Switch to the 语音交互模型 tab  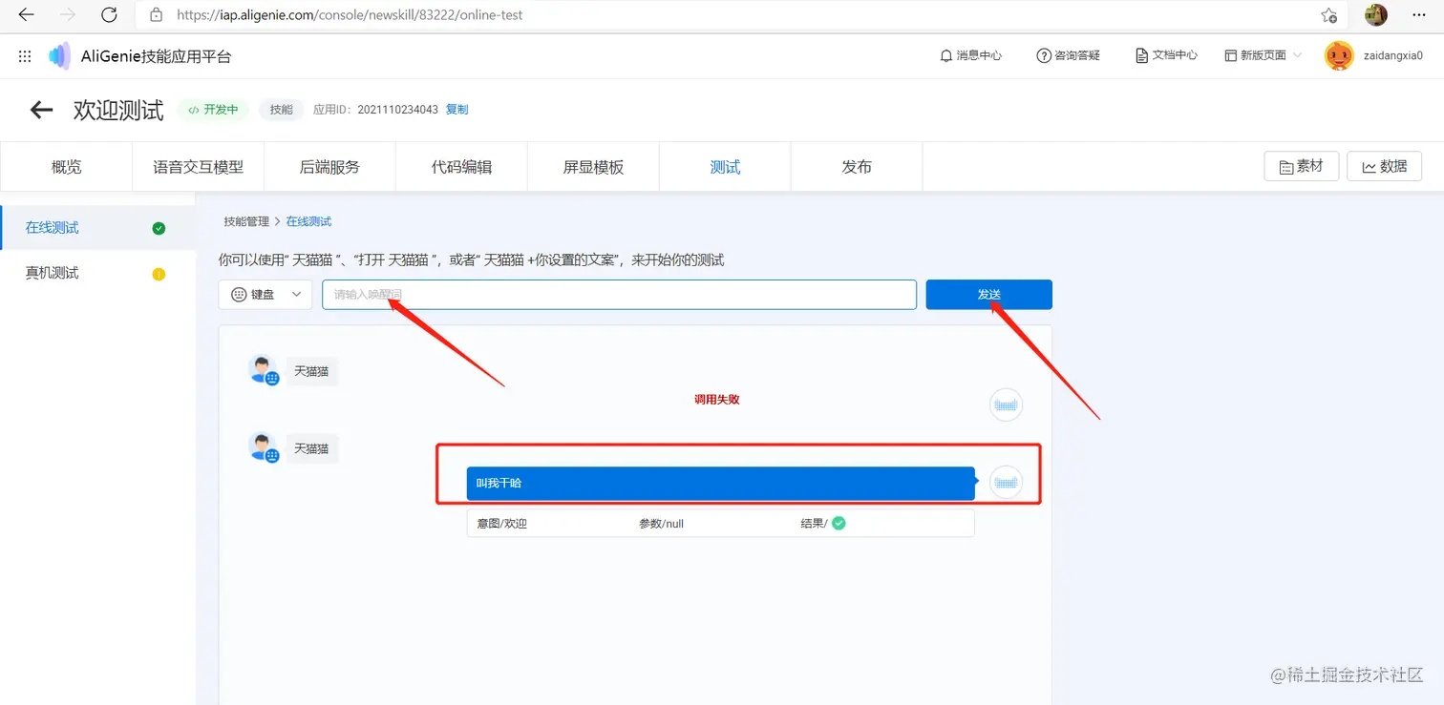click(x=198, y=167)
